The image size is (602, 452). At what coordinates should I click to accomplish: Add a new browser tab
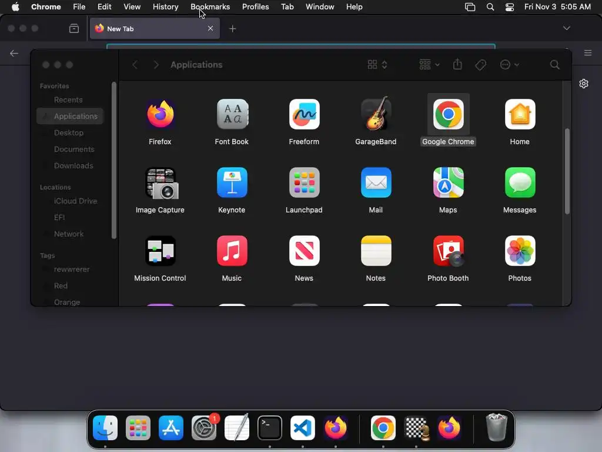coord(233,28)
